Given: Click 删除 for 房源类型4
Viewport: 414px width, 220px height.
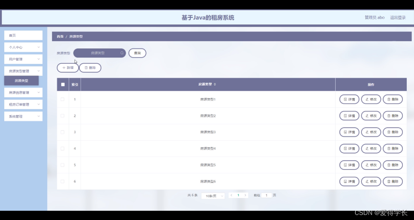Looking at the screenshot, I should (x=393, y=148).
